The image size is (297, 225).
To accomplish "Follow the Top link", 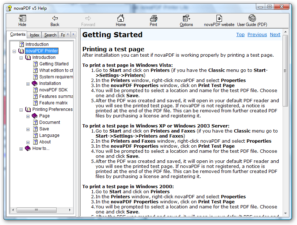I will tap(240, 35).
